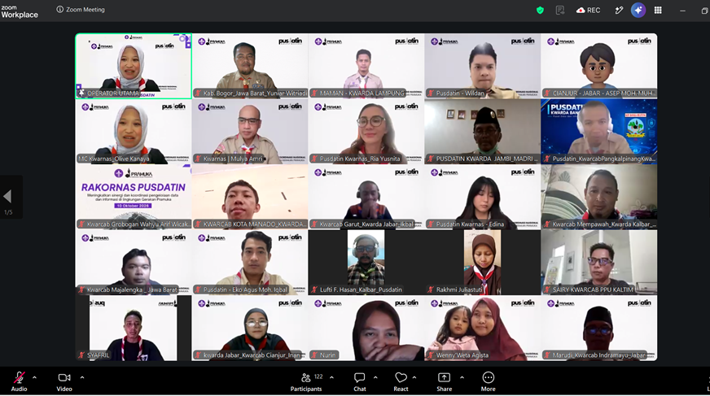
Task: Open the meeting notes icon in the top bar
Action: click(560, 10)
